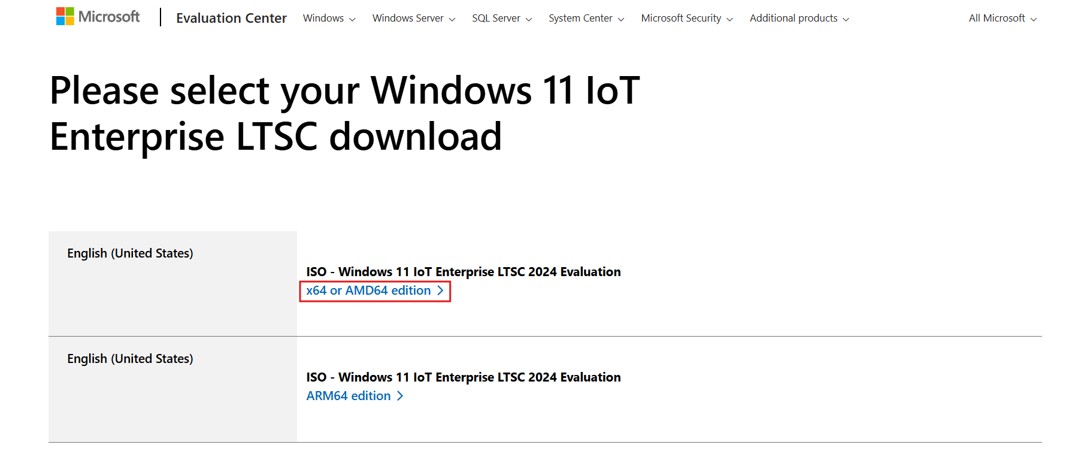The height and width of the screenshot is (463, 1081).
Task: Select the English (United States) label for ARM64 row
Action: (130, 358)
